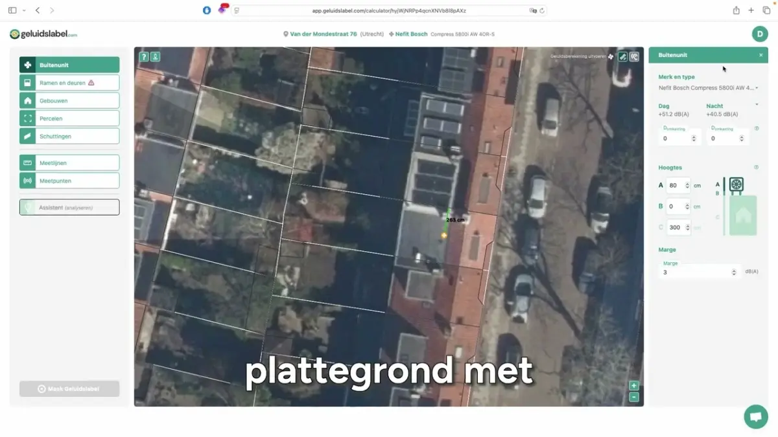Zoom in the map with plus button
This screenshot has height=437, width=778.
[x=634, y=386]
